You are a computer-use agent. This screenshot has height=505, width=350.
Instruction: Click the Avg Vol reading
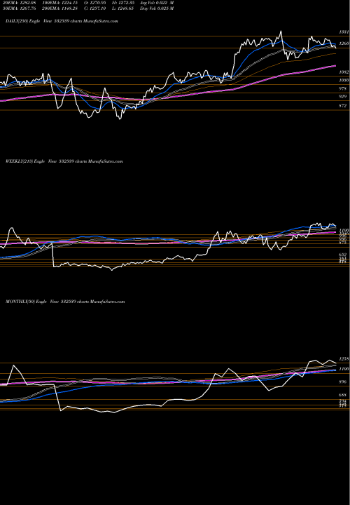tap(157, 3)
